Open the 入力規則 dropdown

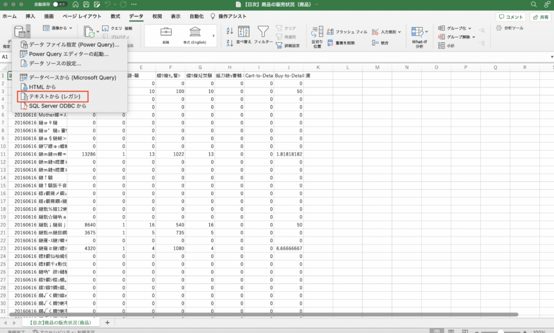387,32
